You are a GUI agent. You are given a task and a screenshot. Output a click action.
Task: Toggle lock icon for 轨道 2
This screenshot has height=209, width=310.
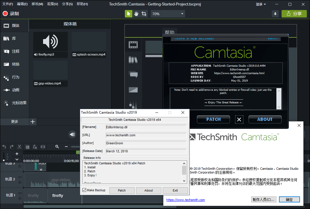click(20, 182)
